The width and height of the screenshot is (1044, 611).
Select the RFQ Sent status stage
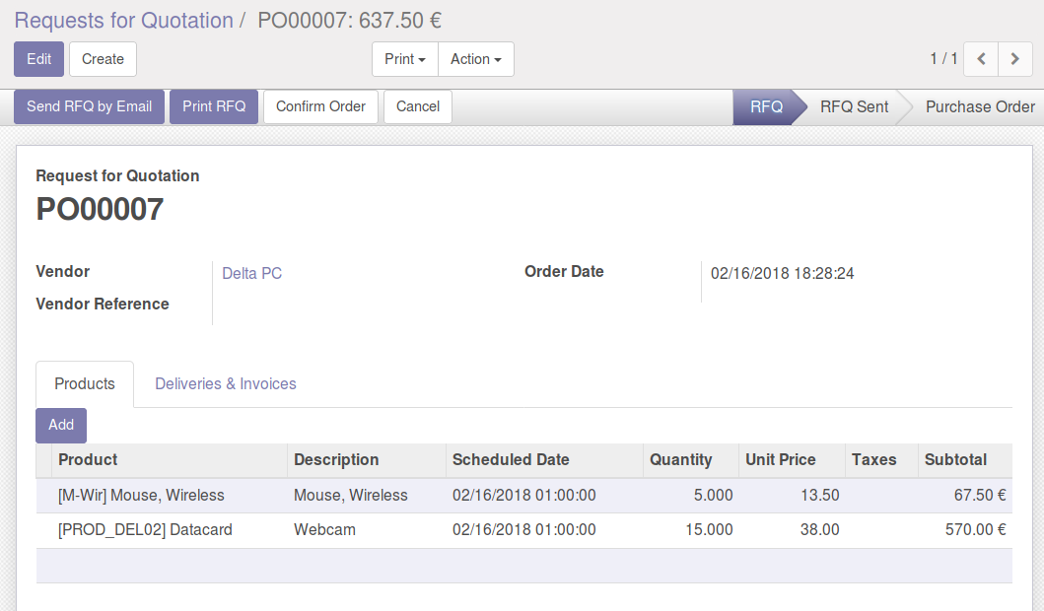coord(854,106)
